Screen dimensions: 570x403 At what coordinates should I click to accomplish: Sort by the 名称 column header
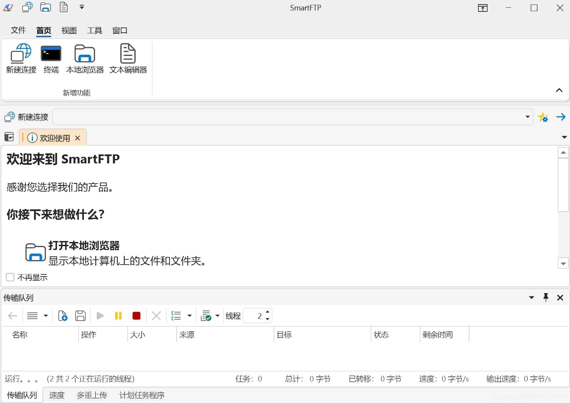point(40,335)
